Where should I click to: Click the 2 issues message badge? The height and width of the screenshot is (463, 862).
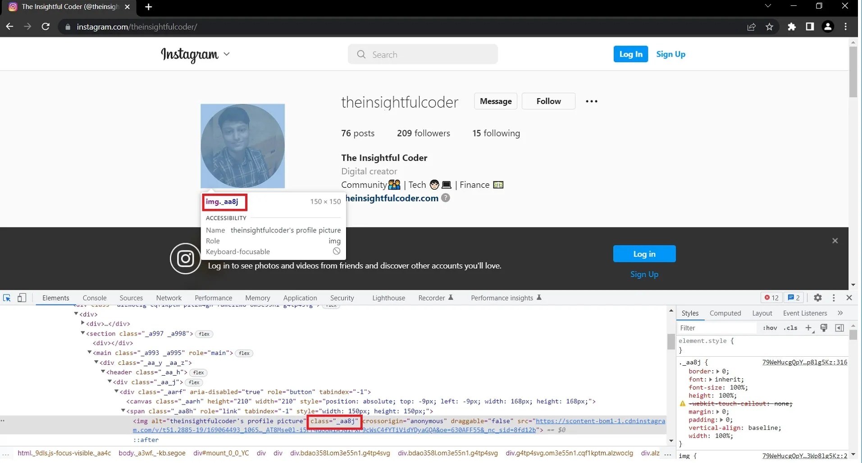pos(794,297)
